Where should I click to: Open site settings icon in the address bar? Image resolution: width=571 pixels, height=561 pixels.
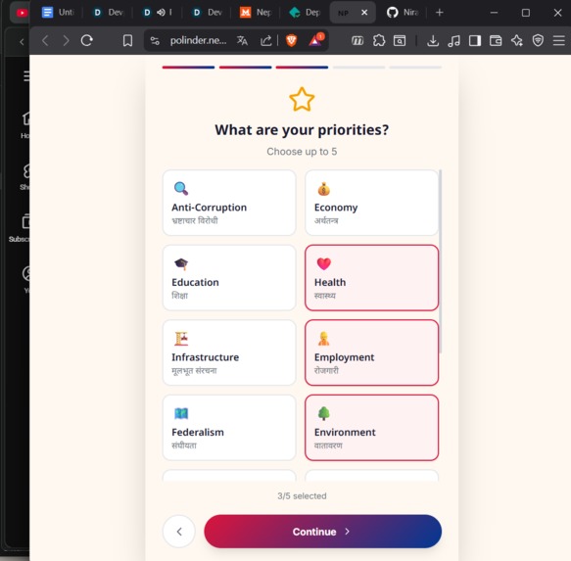point(155,41)
